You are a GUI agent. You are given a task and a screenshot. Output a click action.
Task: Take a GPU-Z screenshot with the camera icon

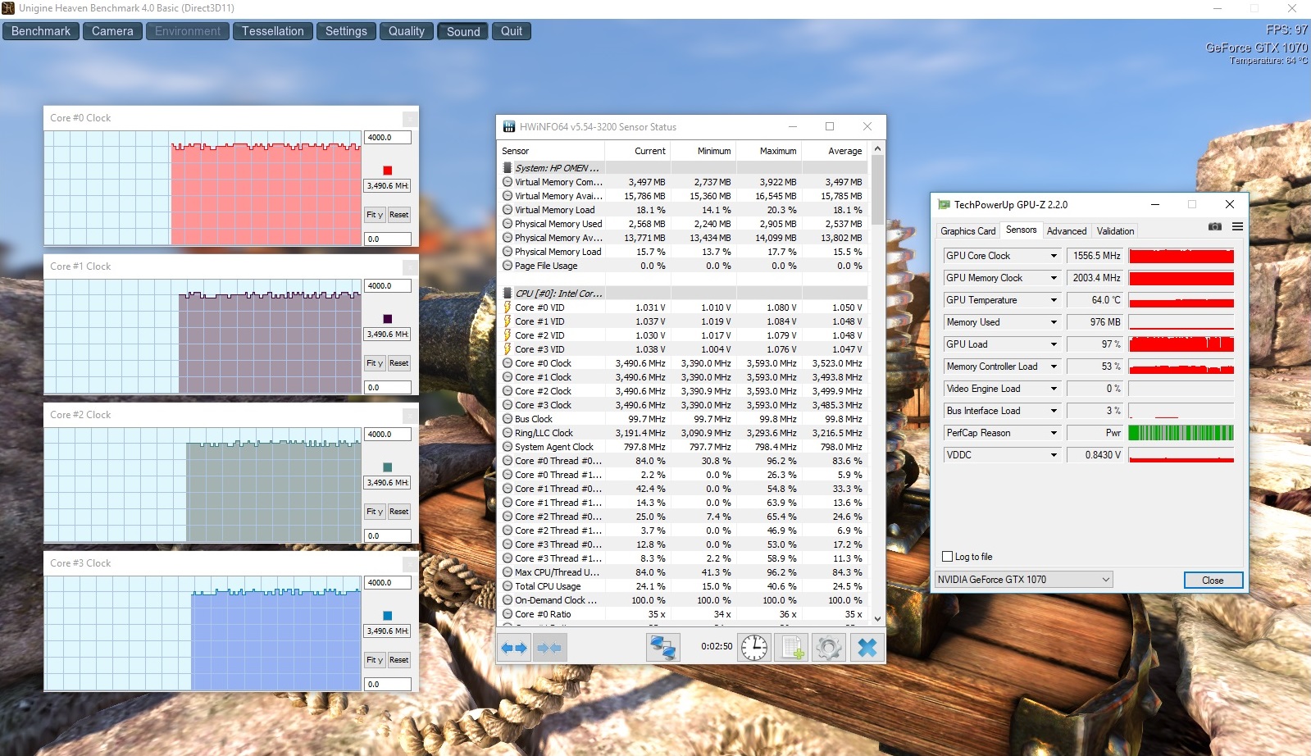click(x=1215, y=227)
